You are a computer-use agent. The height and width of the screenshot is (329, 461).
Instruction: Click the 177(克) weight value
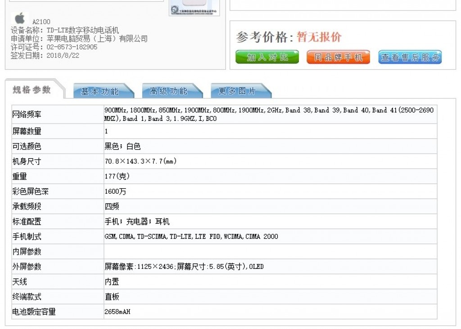[x=117, y=176]
